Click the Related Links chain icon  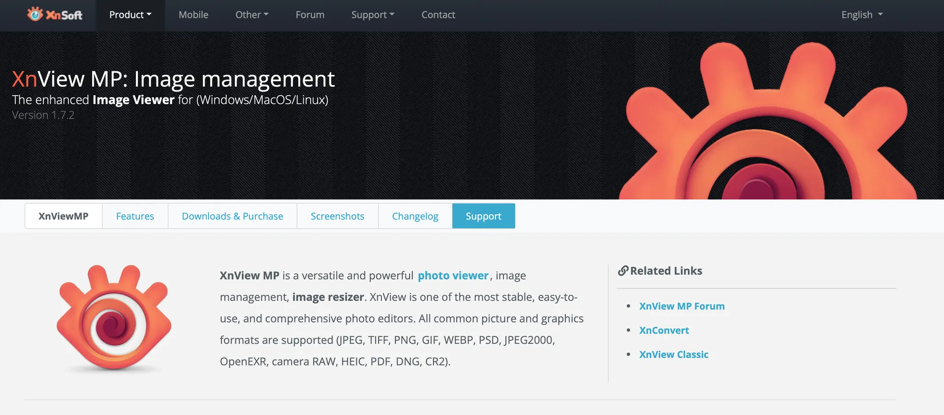point(623,271)
